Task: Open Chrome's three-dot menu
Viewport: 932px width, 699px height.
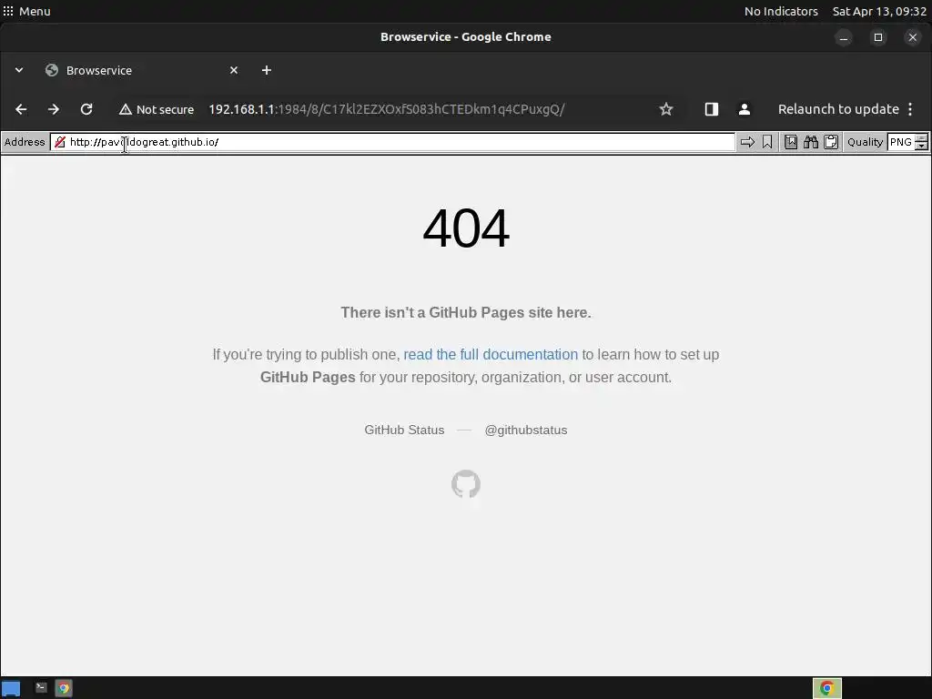Action: pos(910,109)
